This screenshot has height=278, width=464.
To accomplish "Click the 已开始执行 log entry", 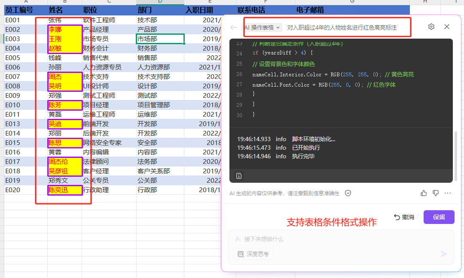I will [x=306, y=148].
